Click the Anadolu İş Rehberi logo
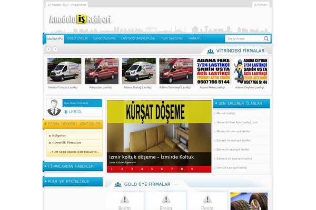Image resolution: width=316 pixels, height=210 pixels. (80, 19)
